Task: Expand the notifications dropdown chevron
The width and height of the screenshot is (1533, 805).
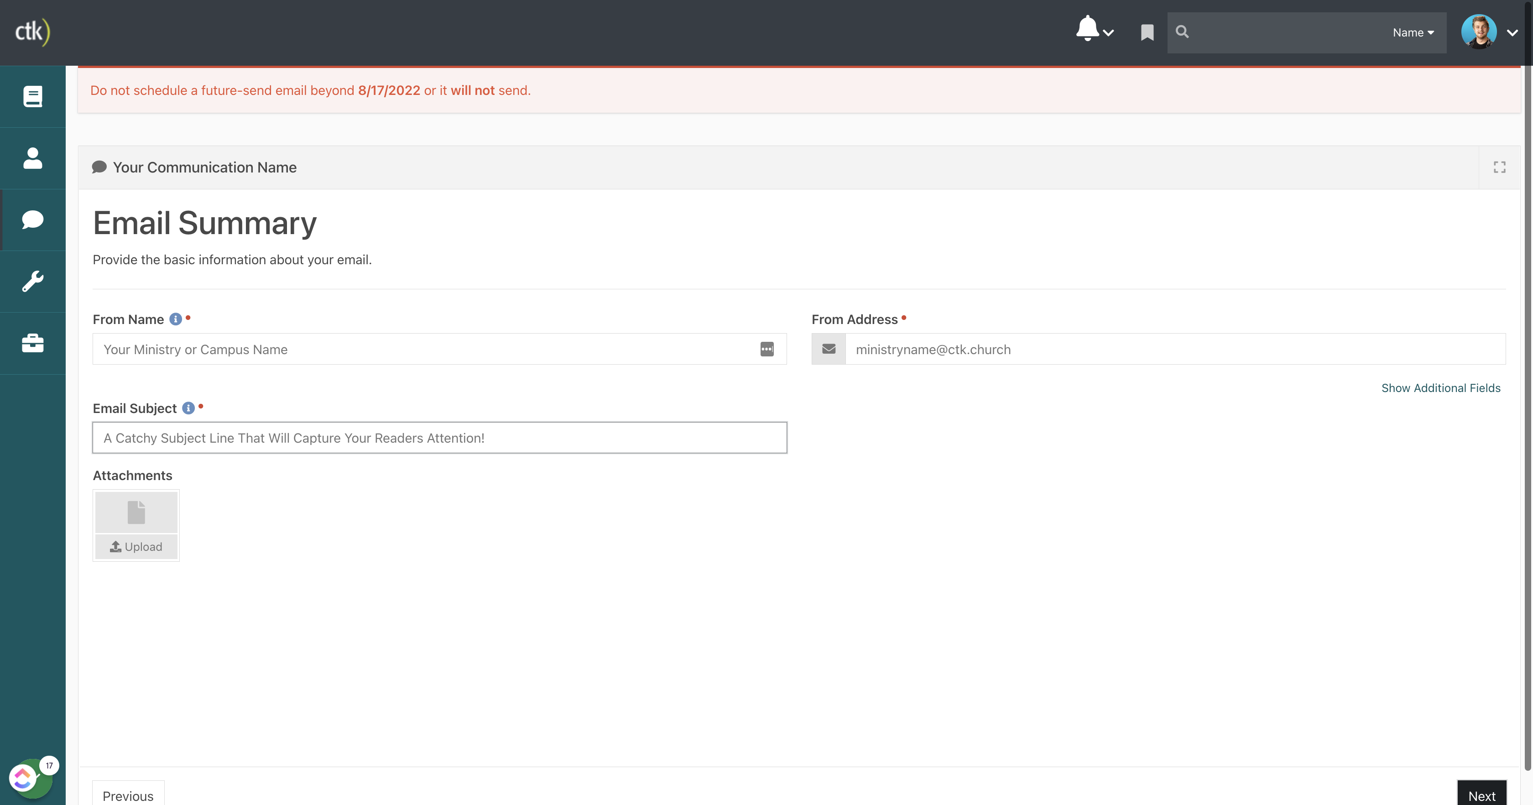Action: point(1108,33)
